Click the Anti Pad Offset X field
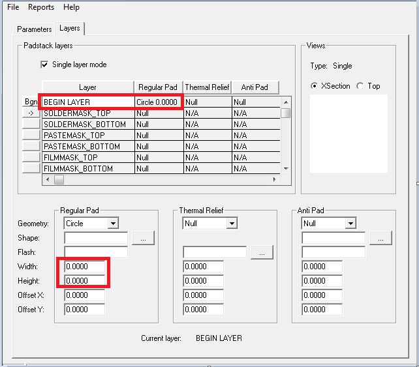Screen dimensions: 419x367 click(x=322, y=295)
